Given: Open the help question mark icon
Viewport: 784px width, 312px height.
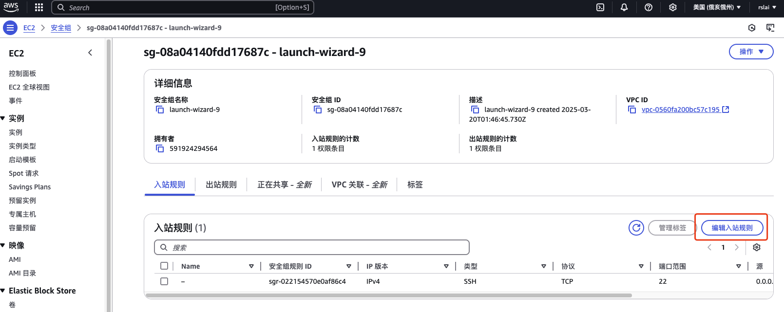Looking at the screenshot, I should pyautogui.click(x=649, y=7).
